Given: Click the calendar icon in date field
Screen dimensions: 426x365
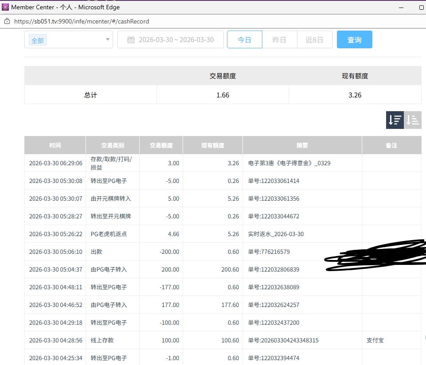Looking at the screenshot, I should pos(131,40).
